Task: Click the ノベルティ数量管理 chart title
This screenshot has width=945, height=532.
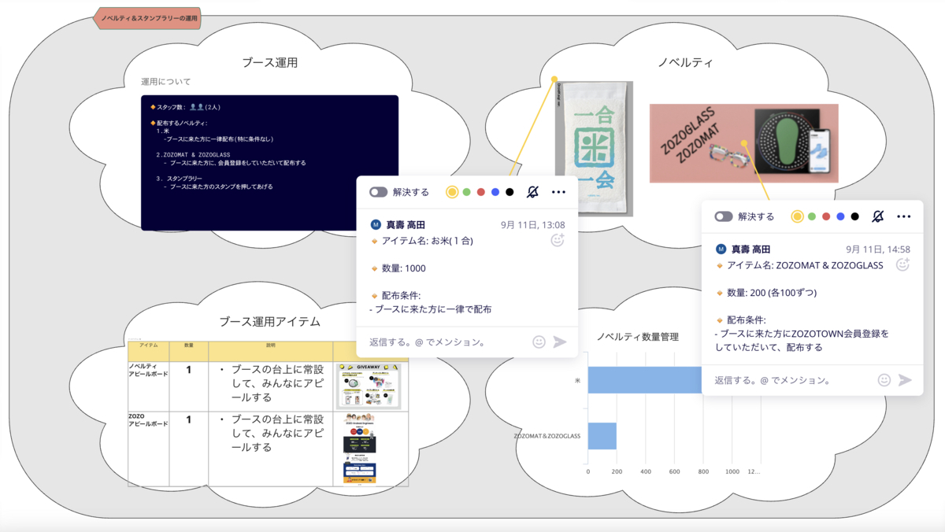Action: click(638, 337)
